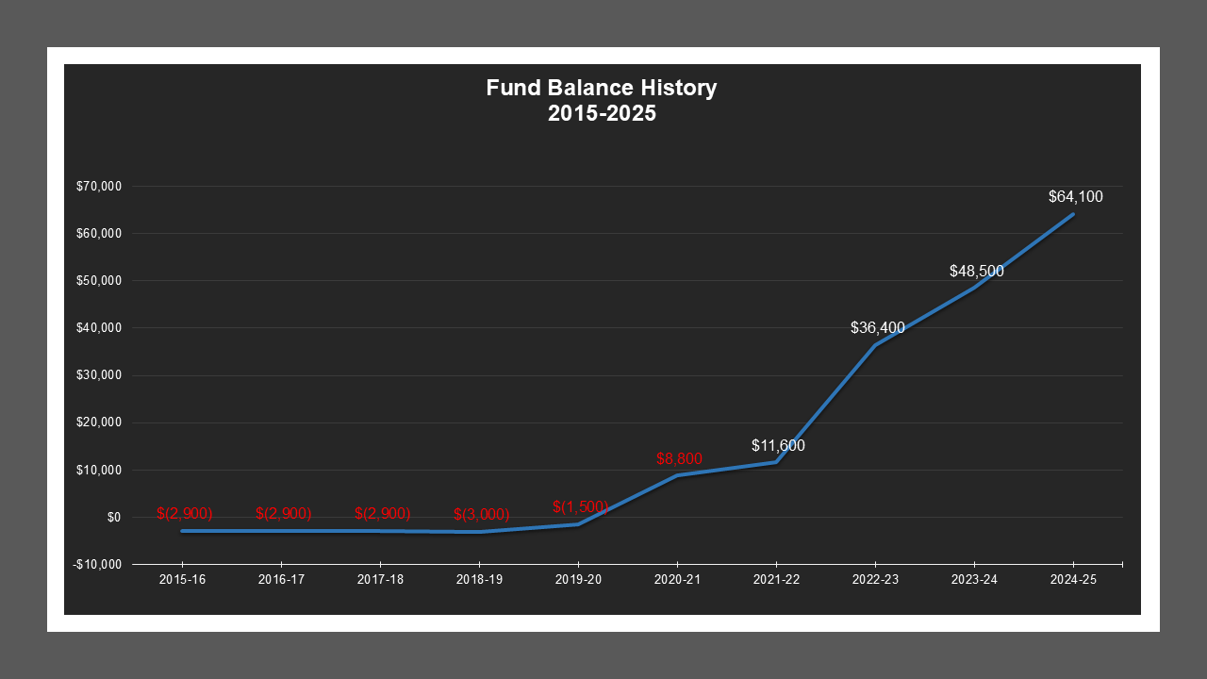Image resolution: width=1207 pixels, height=679 pixels.
Task: Click the data point at 2022-23
Action: 877,346
